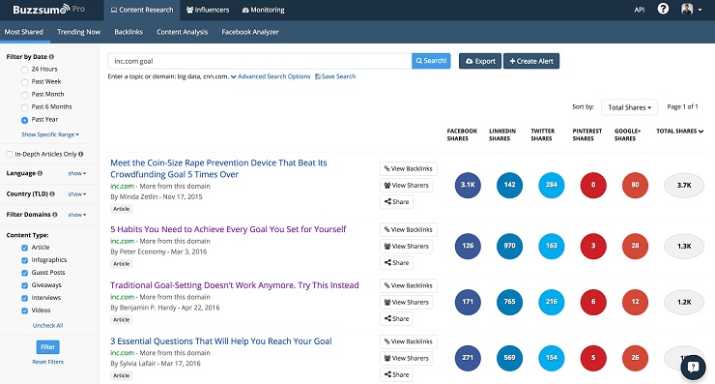Select the 24 Hours date filter
The image size is (715, 384).
(24, 70)
